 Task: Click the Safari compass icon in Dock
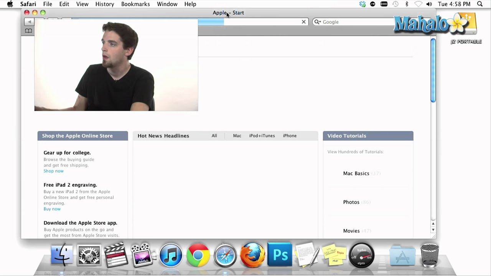click(x=225, y=255)
